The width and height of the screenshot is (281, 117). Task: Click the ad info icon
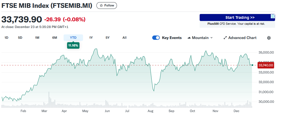click(273, 16)
